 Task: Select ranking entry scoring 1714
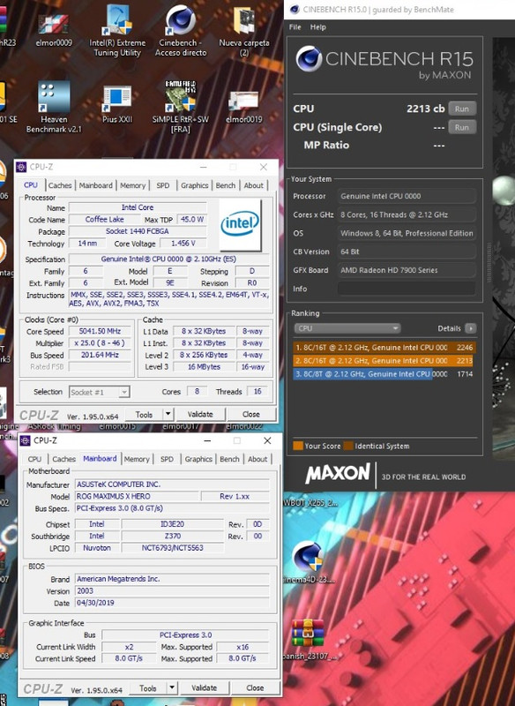click(x=384, y=373)
